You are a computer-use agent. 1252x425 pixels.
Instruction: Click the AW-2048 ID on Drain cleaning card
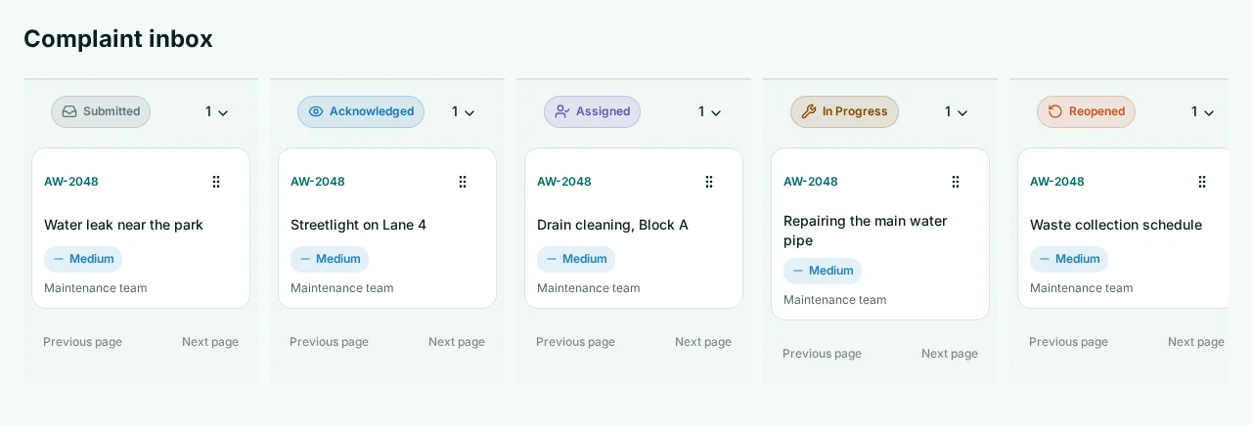click(x=564, y=182)
